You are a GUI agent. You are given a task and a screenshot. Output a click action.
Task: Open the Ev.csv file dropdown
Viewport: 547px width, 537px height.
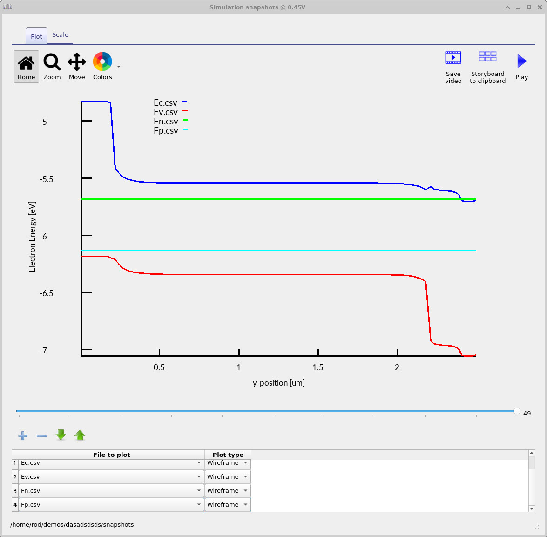pyautogui.click(x=111, y=476)
